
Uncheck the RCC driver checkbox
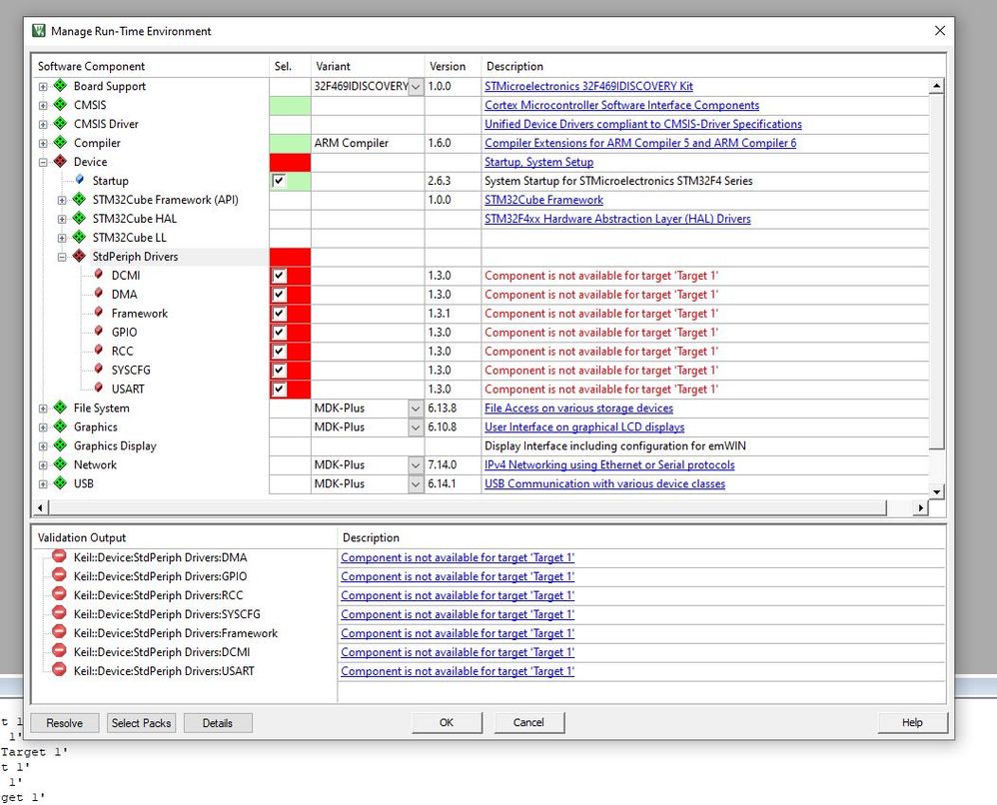point(279,351)
